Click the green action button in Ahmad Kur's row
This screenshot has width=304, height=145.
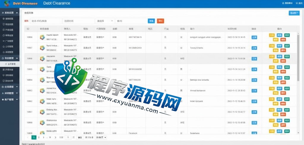pyautogui.click(x=287, y=88)
